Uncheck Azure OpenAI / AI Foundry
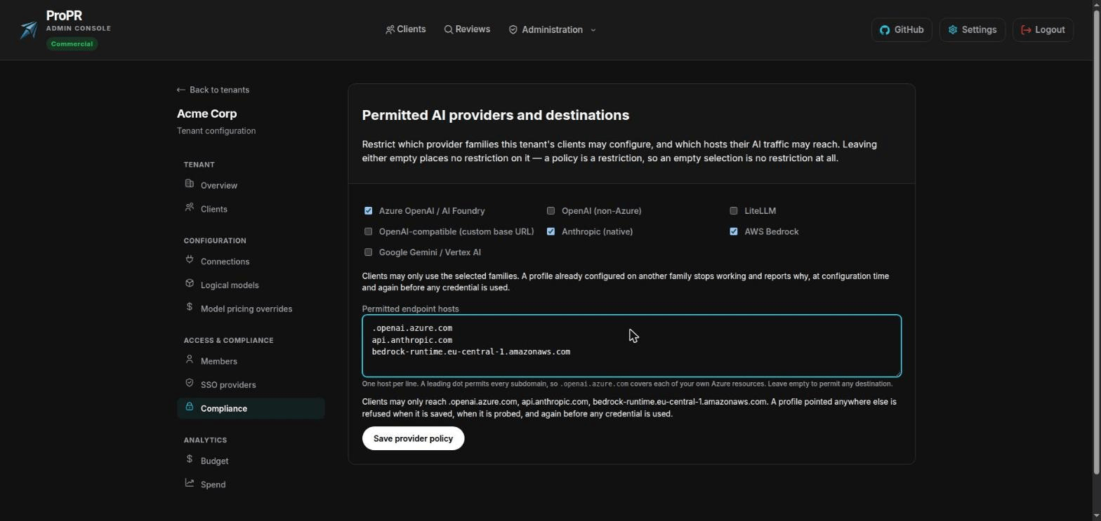This screenshot has width=1101, height=521. point(368,210)
